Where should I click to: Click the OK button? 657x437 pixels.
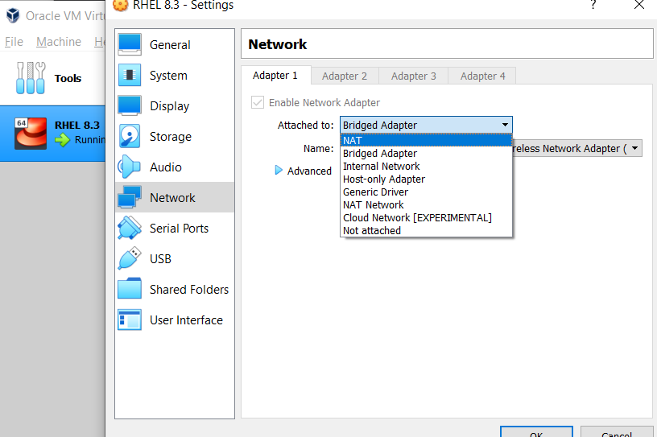[536, 432]
